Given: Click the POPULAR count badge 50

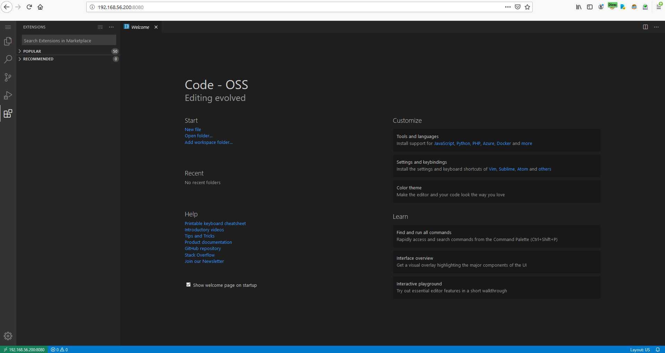Looking at the screenshot, I should coord(115,51).
